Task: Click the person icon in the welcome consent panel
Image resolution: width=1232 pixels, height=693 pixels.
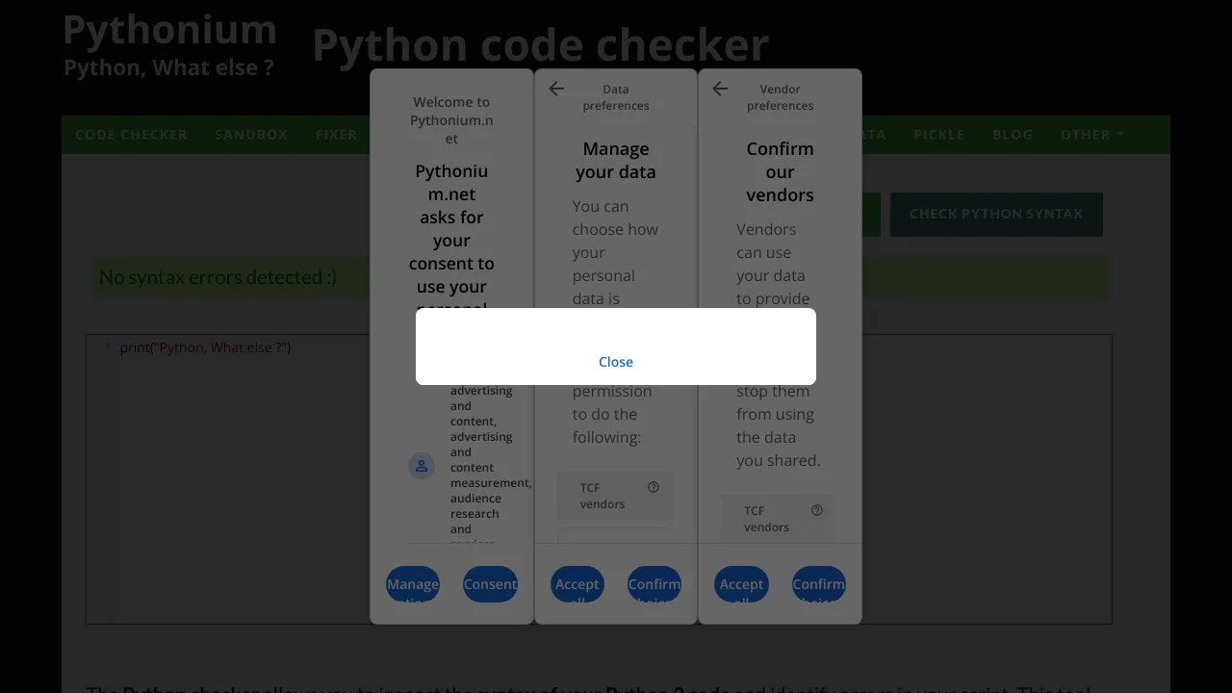Action: pos(422,467)
